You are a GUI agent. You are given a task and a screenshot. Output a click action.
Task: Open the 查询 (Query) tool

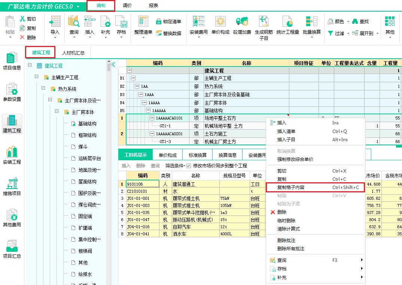pyautogui.click(x=74, y=22)
